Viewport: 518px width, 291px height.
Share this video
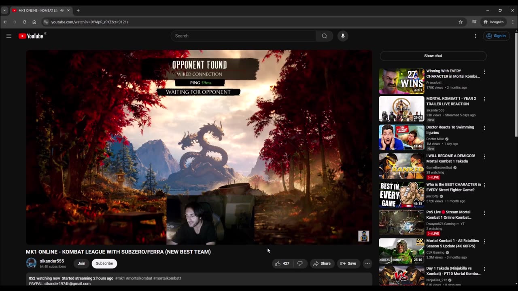click(322, 264)
